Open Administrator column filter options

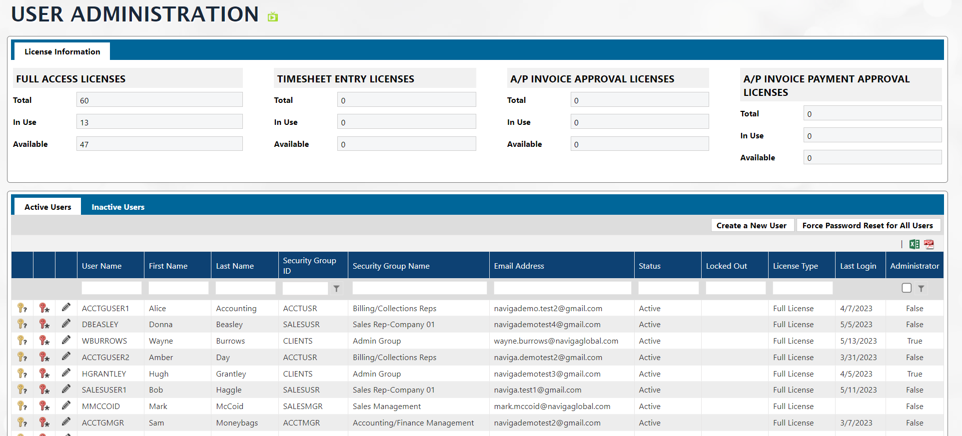(x=921, y=289)
